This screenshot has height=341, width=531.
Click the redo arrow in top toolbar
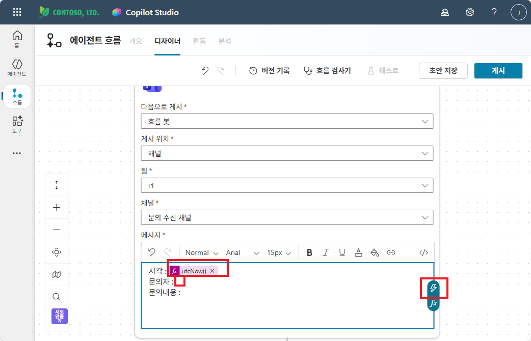(221, 70)
